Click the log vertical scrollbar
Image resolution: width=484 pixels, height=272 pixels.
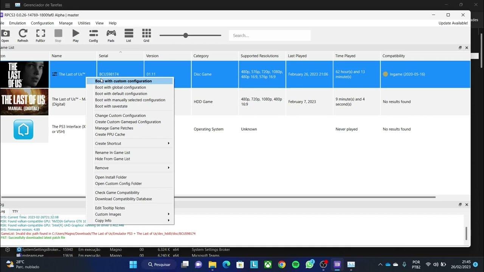467,233
